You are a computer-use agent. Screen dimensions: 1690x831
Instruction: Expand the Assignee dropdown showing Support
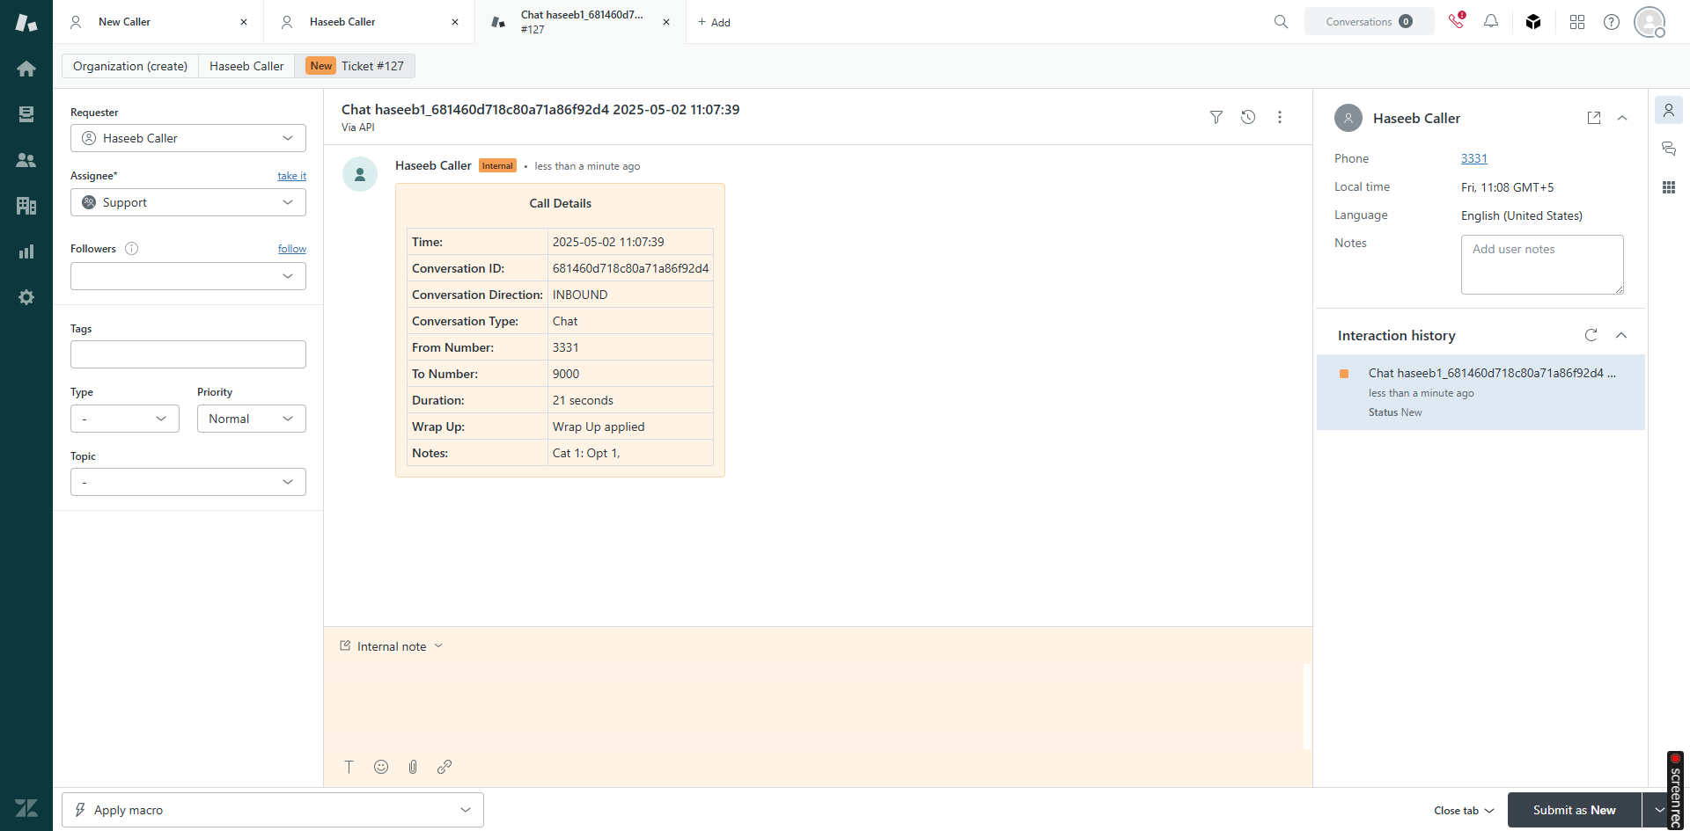[x=188, y=202]
